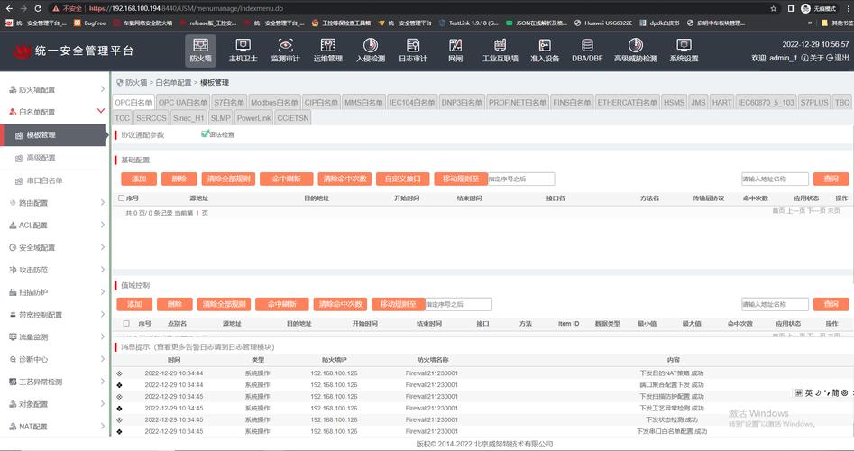Image resolution: width=854 pixels, height=451 pixels.
Task: Click the 退出 logout link
Action: [839, 59]
